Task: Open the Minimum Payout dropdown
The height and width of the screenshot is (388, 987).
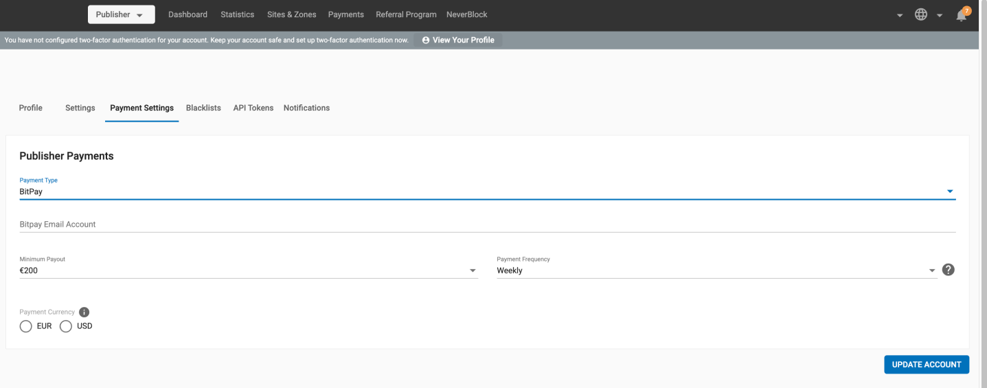Action: click(473, 271)
